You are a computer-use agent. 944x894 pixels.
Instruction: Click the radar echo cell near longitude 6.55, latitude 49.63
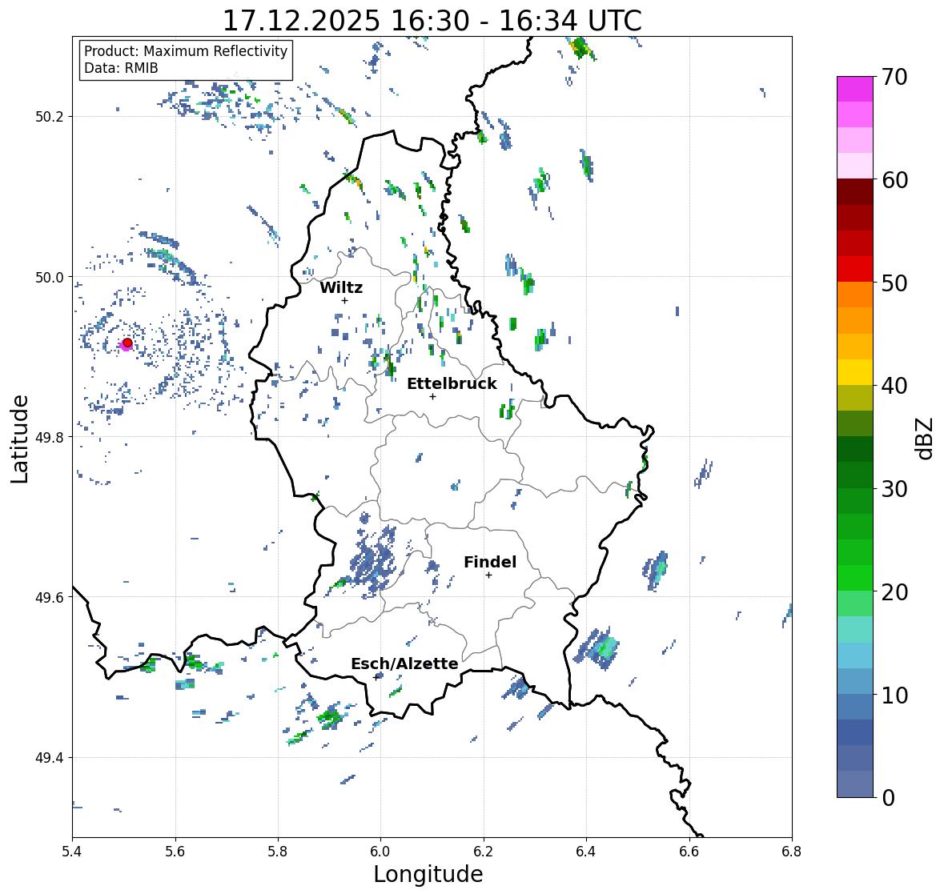[x=656, y=570]
